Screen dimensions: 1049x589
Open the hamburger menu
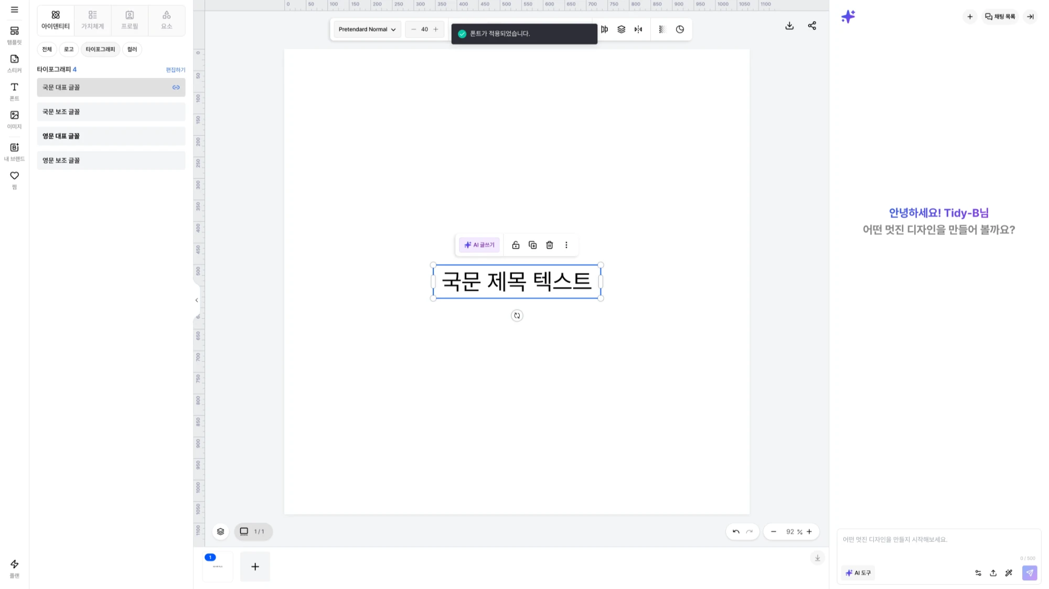(14, 9)
